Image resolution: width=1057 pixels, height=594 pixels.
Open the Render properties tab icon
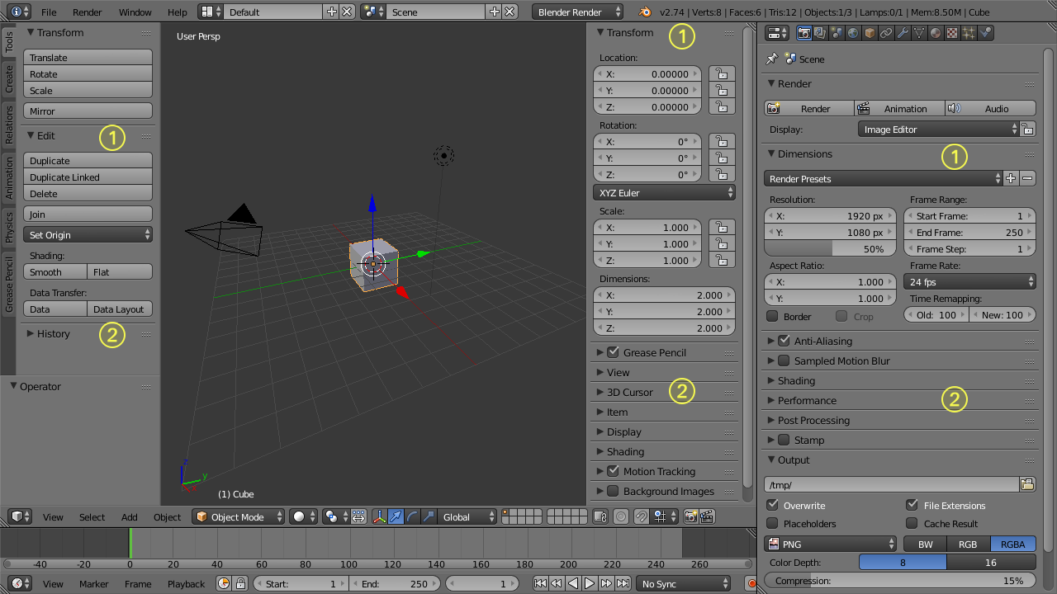point(803,32)
